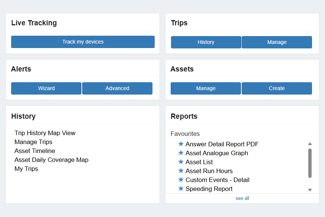Viewport: 325px width, 217px height.
Task: Click the Reports favourites scrollbar thumb
Action: coord(310,163)
